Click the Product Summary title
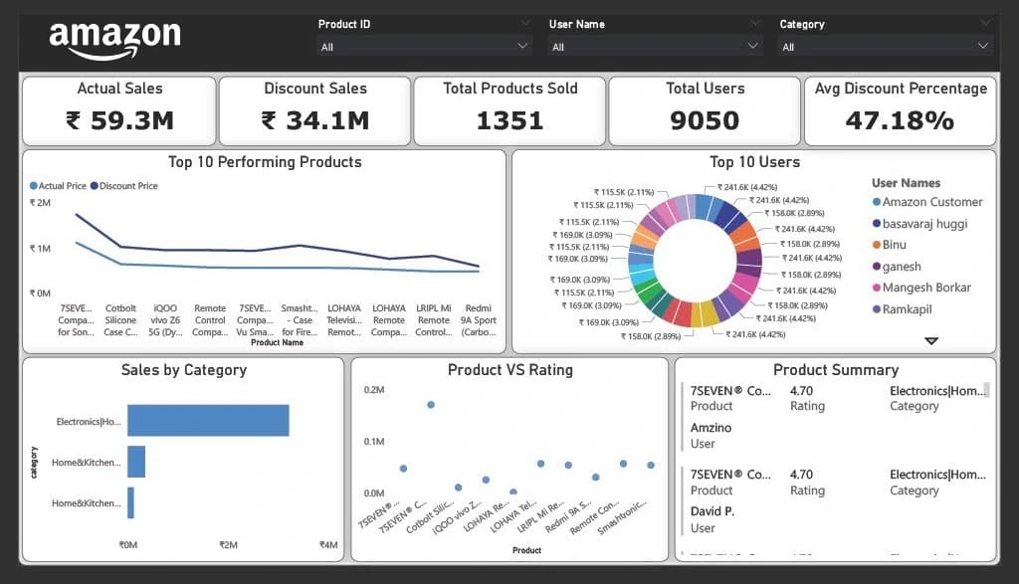Viewport: 1019px width, 584px height. click(836, 370)
